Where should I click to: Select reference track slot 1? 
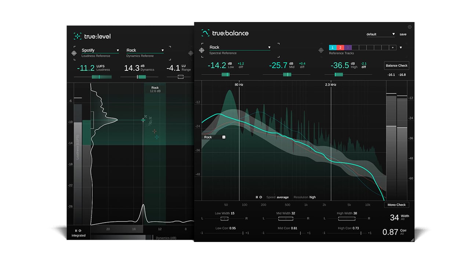(332, 48)
